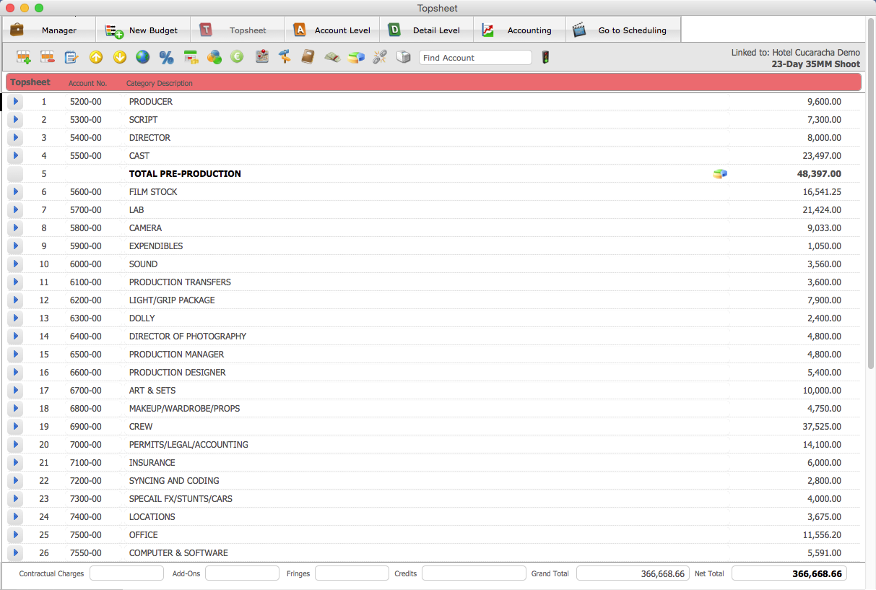This screenshot has width=876, height=590.
Task: Click the New Budget button
Action: click(143, 30)
